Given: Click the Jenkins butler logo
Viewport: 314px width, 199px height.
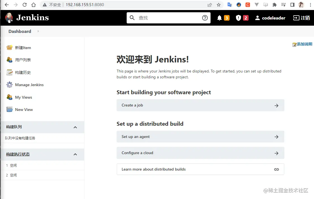Looking at the screenshot, I should (x=9, y=18).
